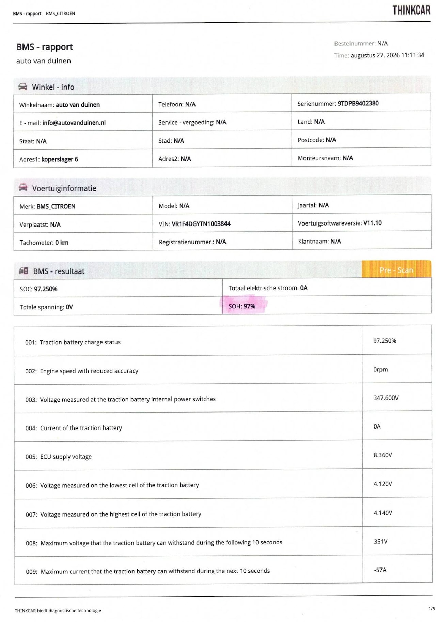The height and width of the screenshot is (622, 436).
Task: Click the Time augustus 27, 2026 stamp
Action: 379,55
